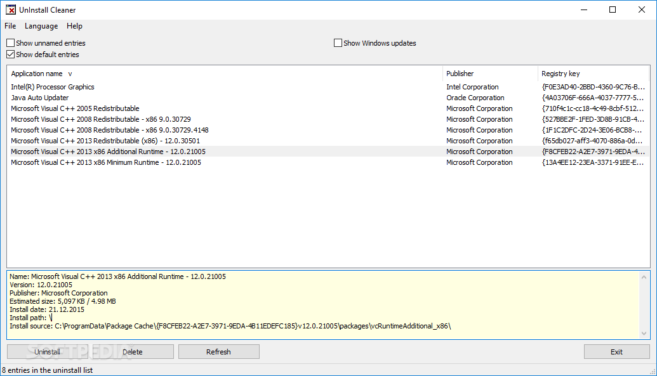Click registry key starting {527BBE2F-1FED

593,119
